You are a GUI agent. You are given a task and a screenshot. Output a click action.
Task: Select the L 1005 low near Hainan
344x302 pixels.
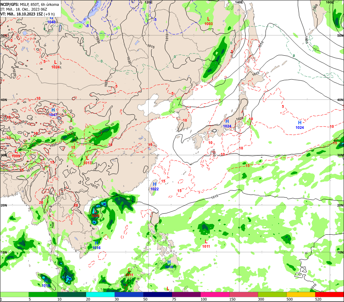[95, 213]
